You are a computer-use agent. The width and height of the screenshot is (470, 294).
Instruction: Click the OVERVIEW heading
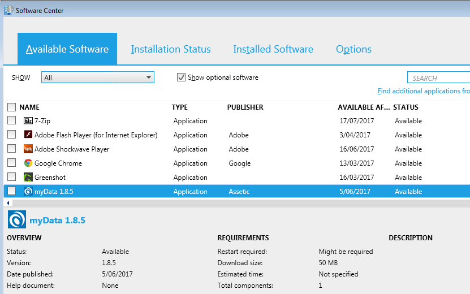pyautogui.click(x=24, y=237)
